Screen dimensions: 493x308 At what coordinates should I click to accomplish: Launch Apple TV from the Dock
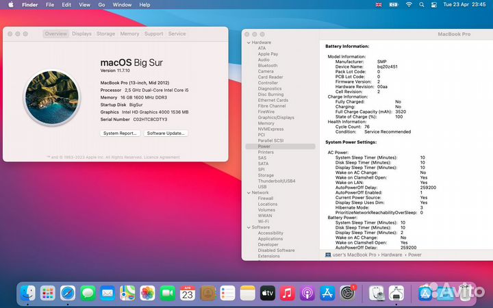click(x=268, y=293)
